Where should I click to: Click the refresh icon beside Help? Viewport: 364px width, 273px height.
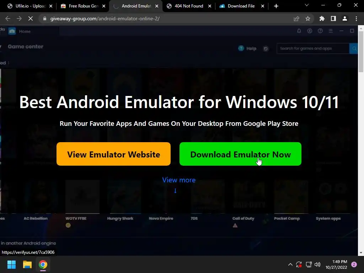[266, 48]
